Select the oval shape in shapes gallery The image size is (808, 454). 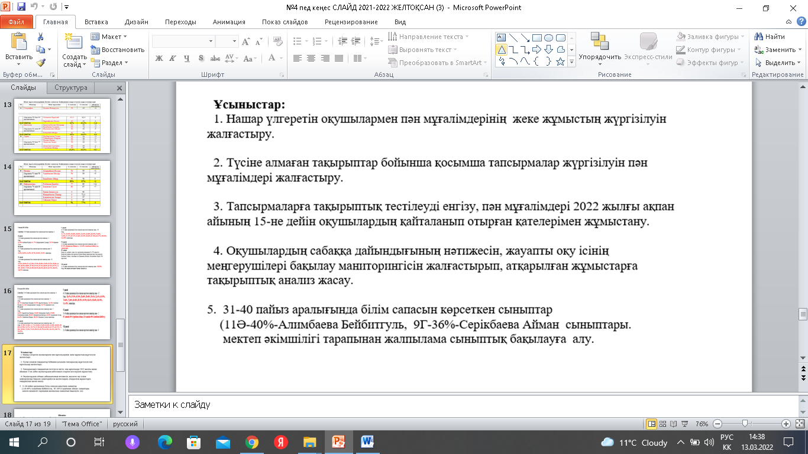548,37
